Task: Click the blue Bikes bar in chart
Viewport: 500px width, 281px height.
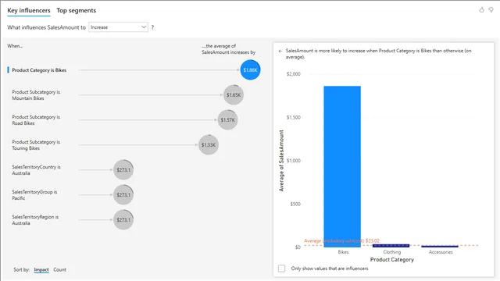Action: (342, 166)
